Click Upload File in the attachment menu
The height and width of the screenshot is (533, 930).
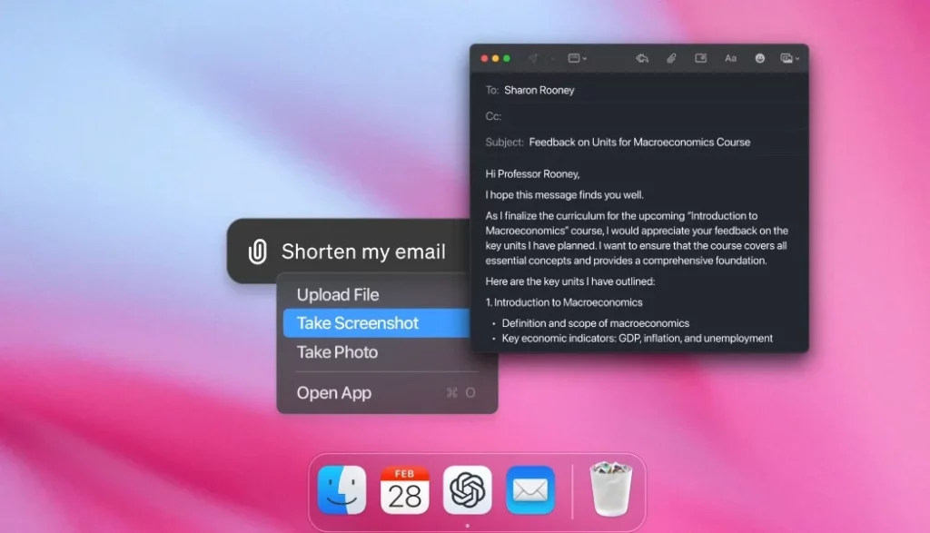338,294
